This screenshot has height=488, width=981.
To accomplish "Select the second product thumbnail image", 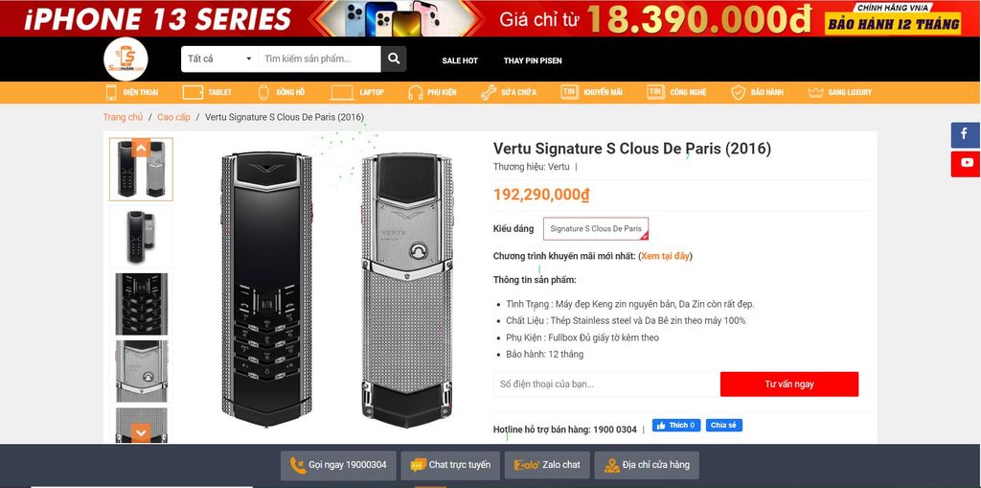I will [141, 237].
